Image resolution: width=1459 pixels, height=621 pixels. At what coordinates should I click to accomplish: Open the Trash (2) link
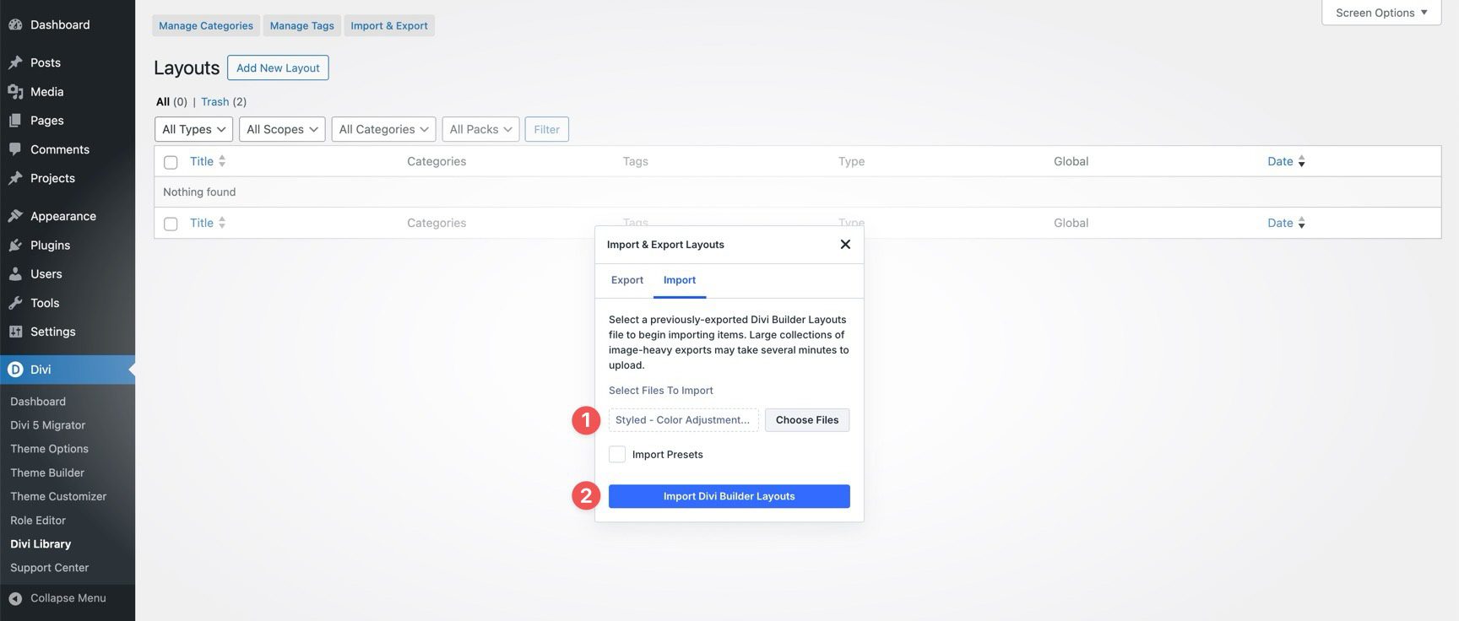point(223,101)
